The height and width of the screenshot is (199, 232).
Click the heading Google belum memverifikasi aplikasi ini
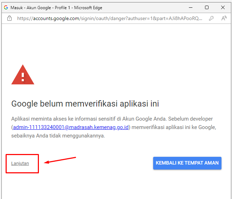coord(85,104)
